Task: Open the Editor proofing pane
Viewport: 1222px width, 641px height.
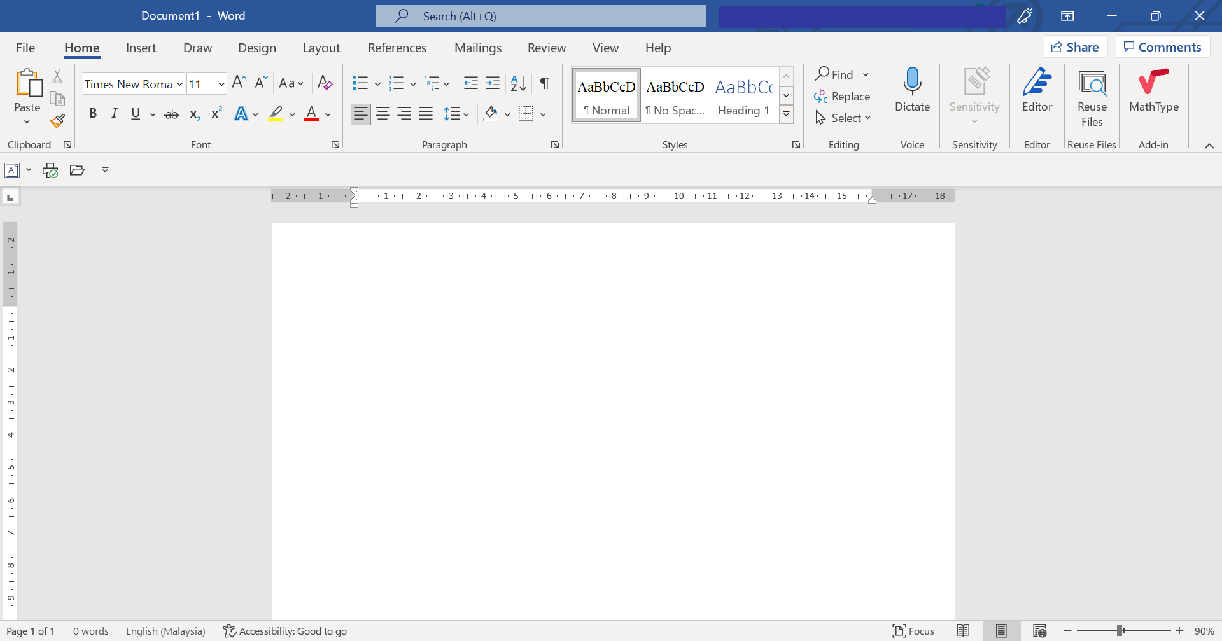Action: (1037, 90)
